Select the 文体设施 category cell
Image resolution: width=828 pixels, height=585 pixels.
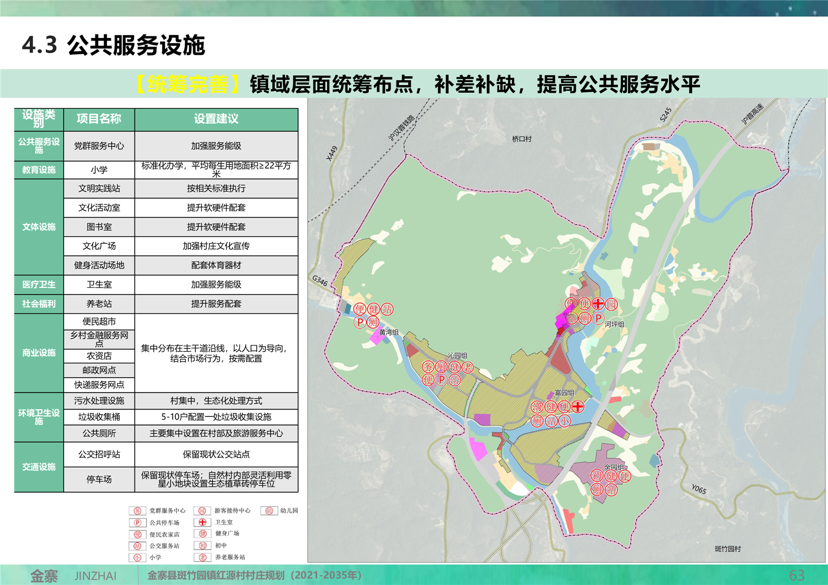coord(39,227)
